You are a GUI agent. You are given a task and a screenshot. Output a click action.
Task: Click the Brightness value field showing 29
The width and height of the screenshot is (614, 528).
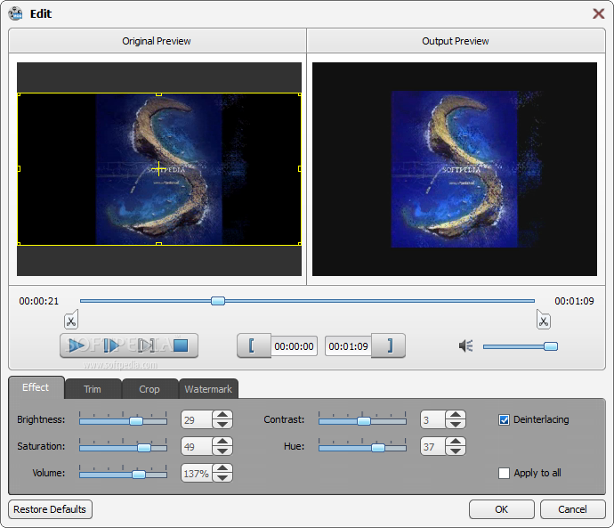197,420
